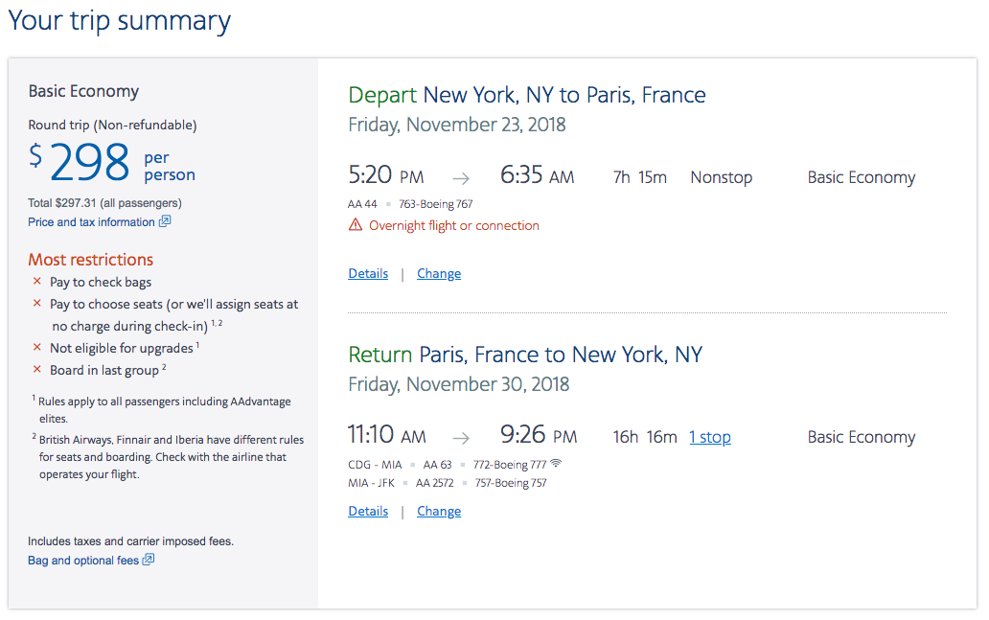Click the external-link icon beside Price and tax information
This screenshot has width=989, height=620.
coord(165,222)
